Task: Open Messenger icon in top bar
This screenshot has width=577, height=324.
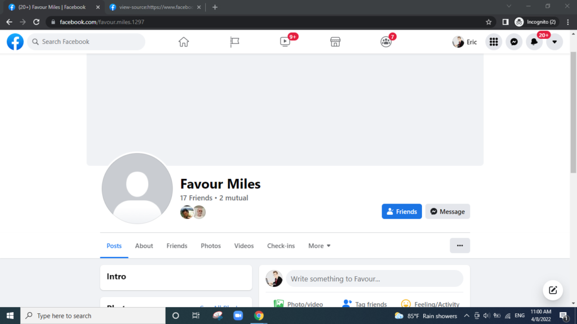Action: [514, 42]
